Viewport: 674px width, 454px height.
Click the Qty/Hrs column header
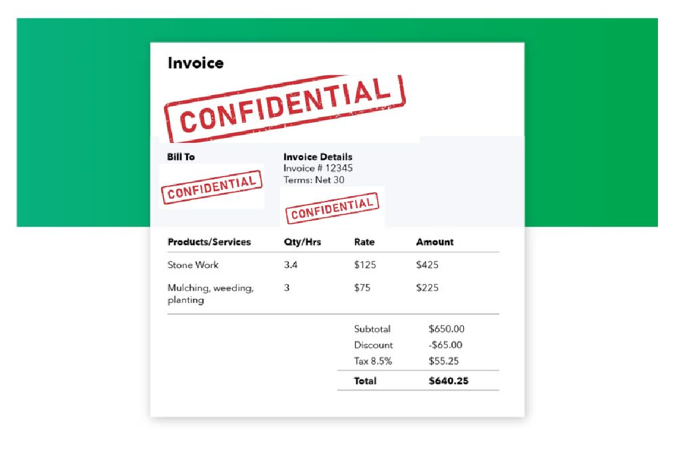302,242
